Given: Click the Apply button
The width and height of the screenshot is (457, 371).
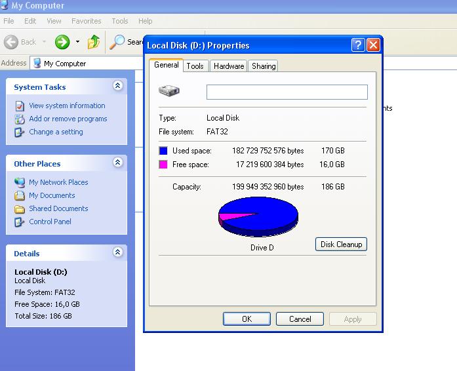Looking at the screenshot, I should click(353, 319).
